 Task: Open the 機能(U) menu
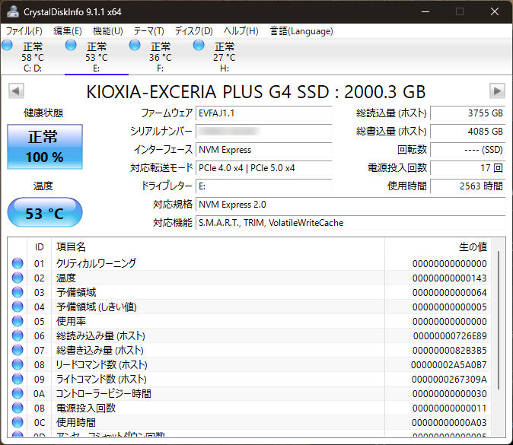[x=107, y=31]
